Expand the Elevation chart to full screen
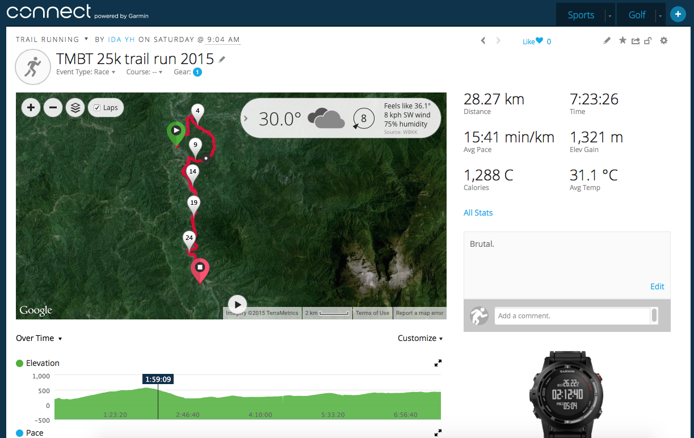 (438, 363)
